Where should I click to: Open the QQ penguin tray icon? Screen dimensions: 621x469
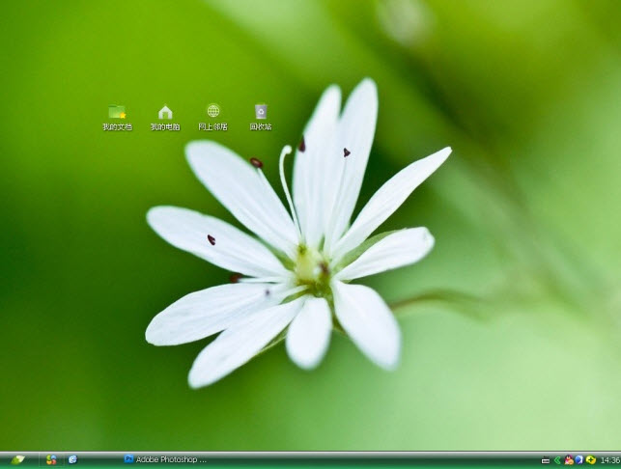tap(569, 459)
